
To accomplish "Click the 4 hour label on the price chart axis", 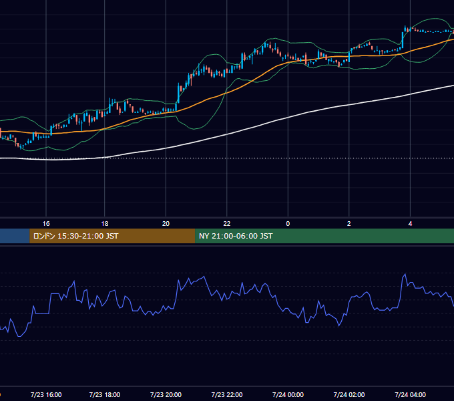I will [x=410, y=224].
